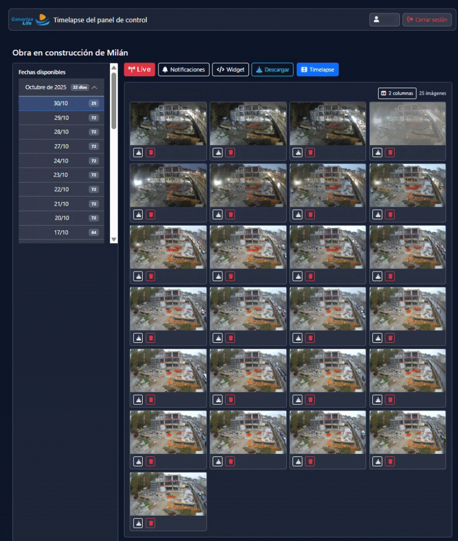
Task: Click the Cerrar sesión logout button
Action: pos(427,20)
